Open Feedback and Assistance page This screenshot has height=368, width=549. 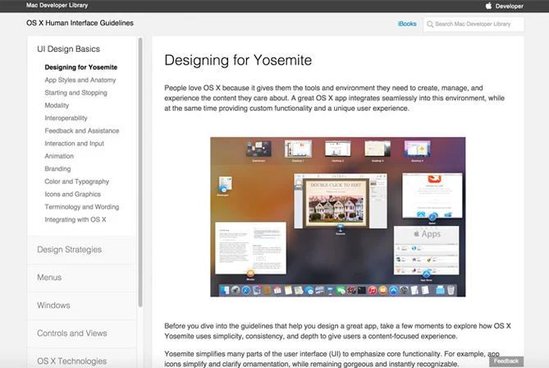82,131
